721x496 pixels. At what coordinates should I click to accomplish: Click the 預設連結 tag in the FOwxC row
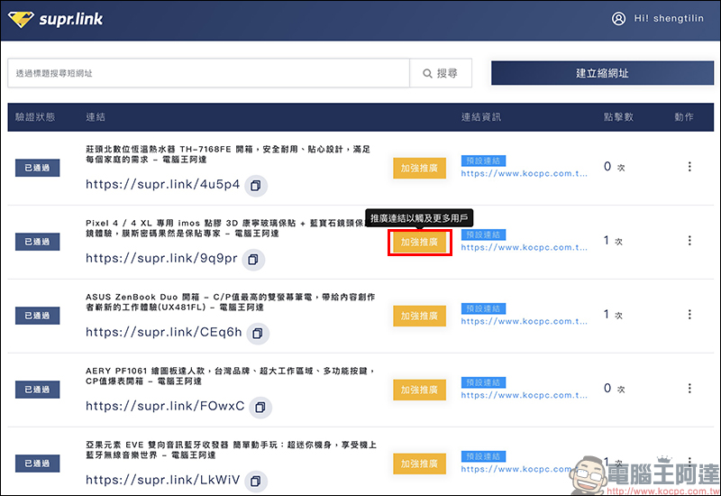[483, 382]
